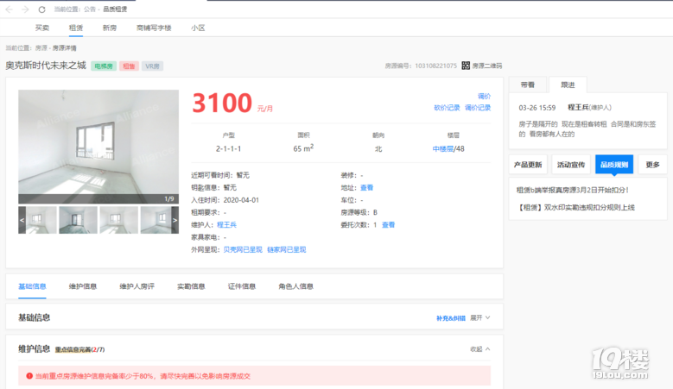Open the 调价记录 link
Image resolution: width=673 pixels, height=389 pixels.
point(478,108)
